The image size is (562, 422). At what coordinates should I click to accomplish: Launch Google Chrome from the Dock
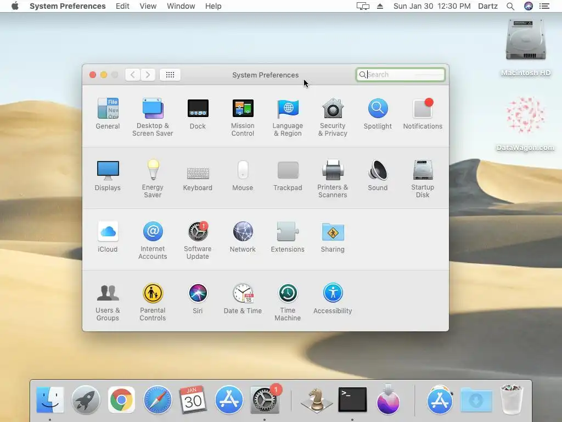tap(121, 399)
